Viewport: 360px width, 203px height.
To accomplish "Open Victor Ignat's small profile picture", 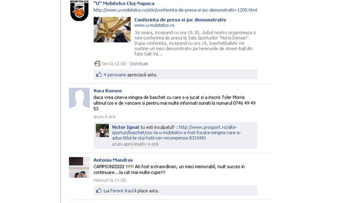I will tap(102, 131).
